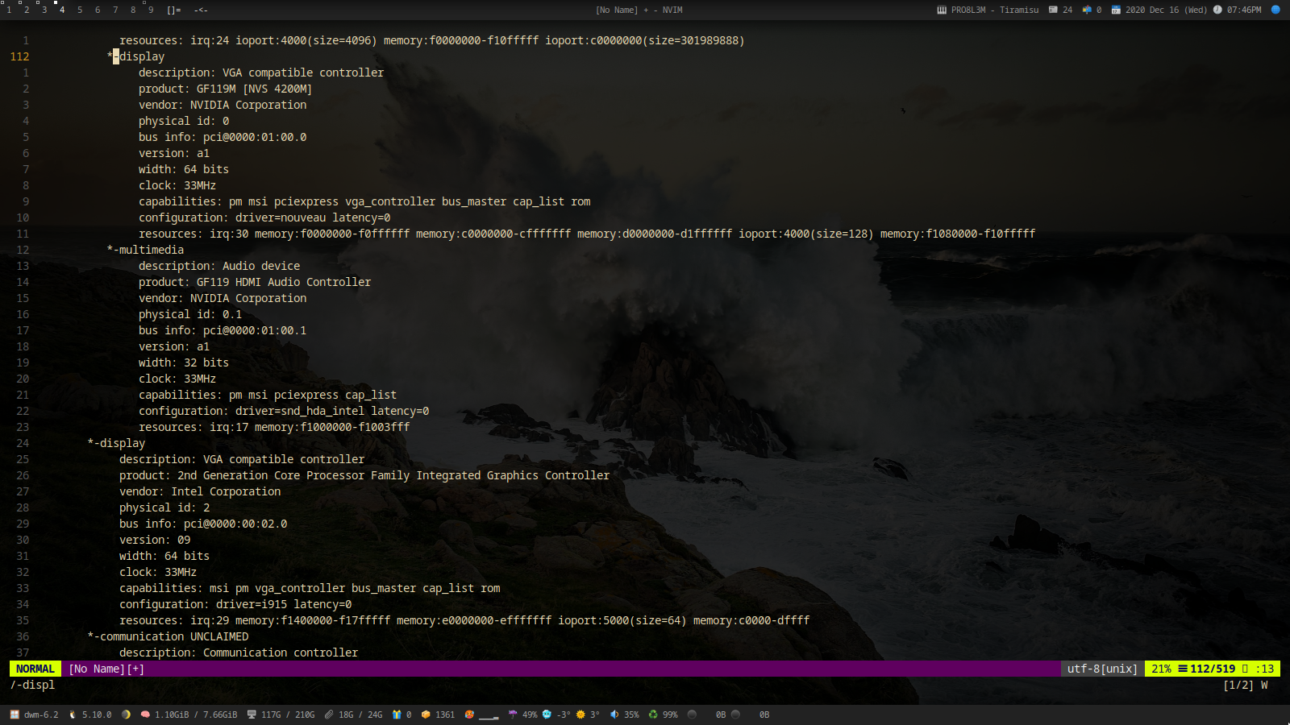Open the calendar icon by the date

(x=1116, y=10)
